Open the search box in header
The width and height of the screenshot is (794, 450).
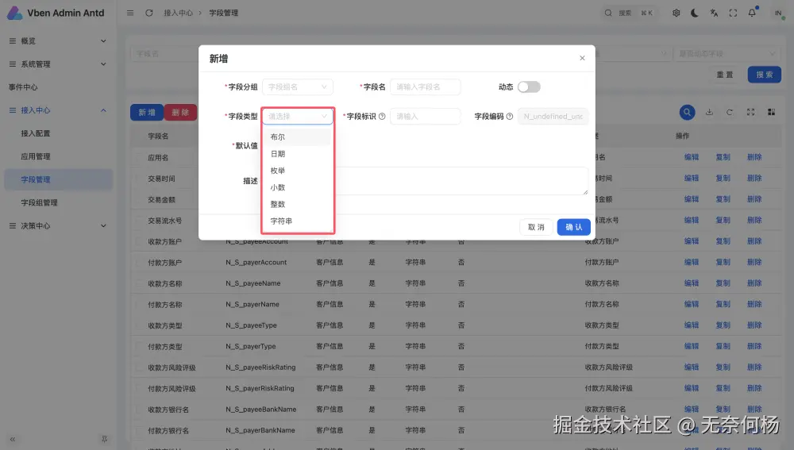coord(630,13)
